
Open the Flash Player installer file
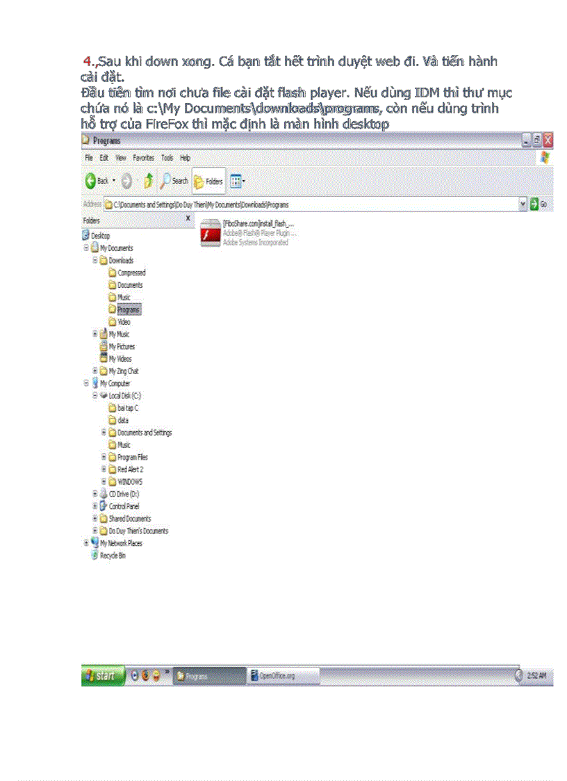tap(210, 231)
